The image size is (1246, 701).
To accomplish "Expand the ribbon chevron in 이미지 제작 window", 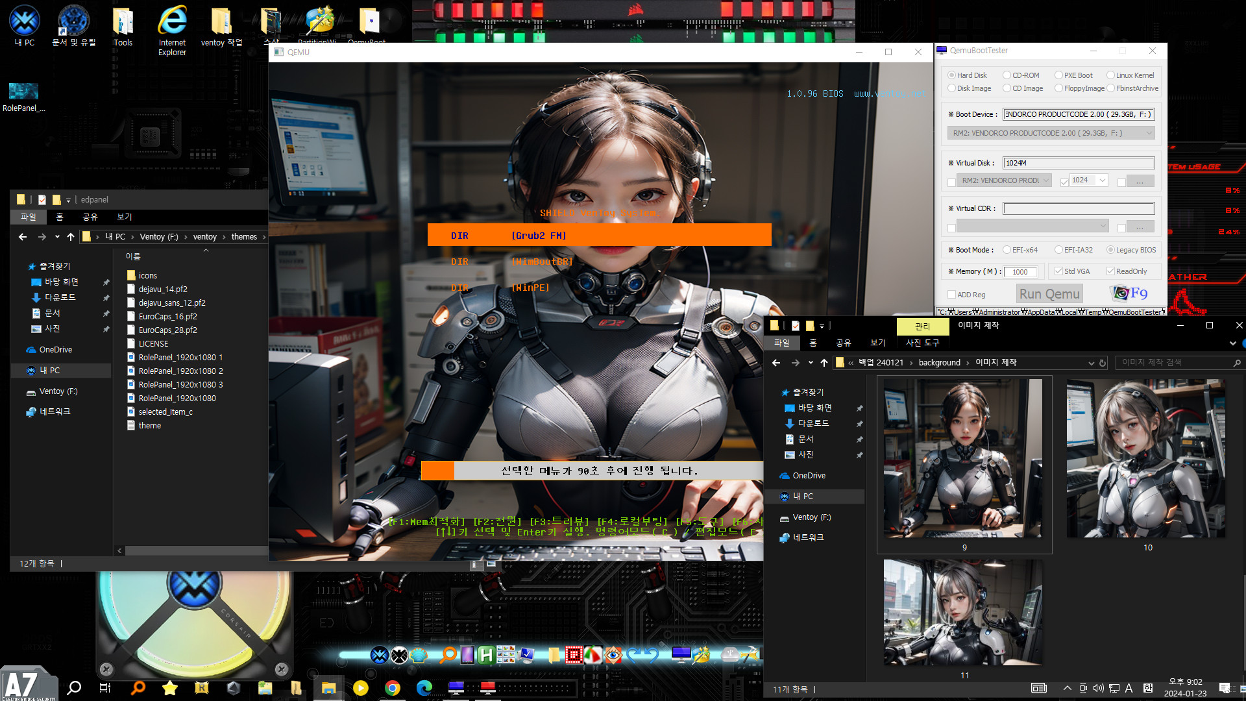I will 1233,343.
